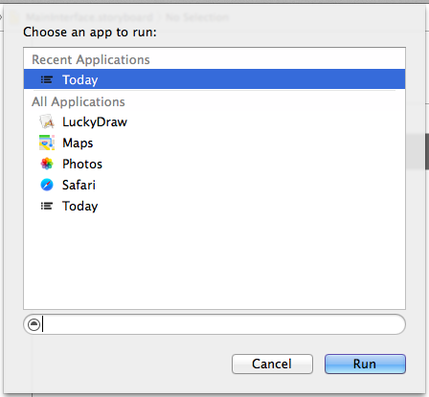The width and height of the screenshot is (429, 397).
Task: Click the Run button
Action: coord(365,364)
